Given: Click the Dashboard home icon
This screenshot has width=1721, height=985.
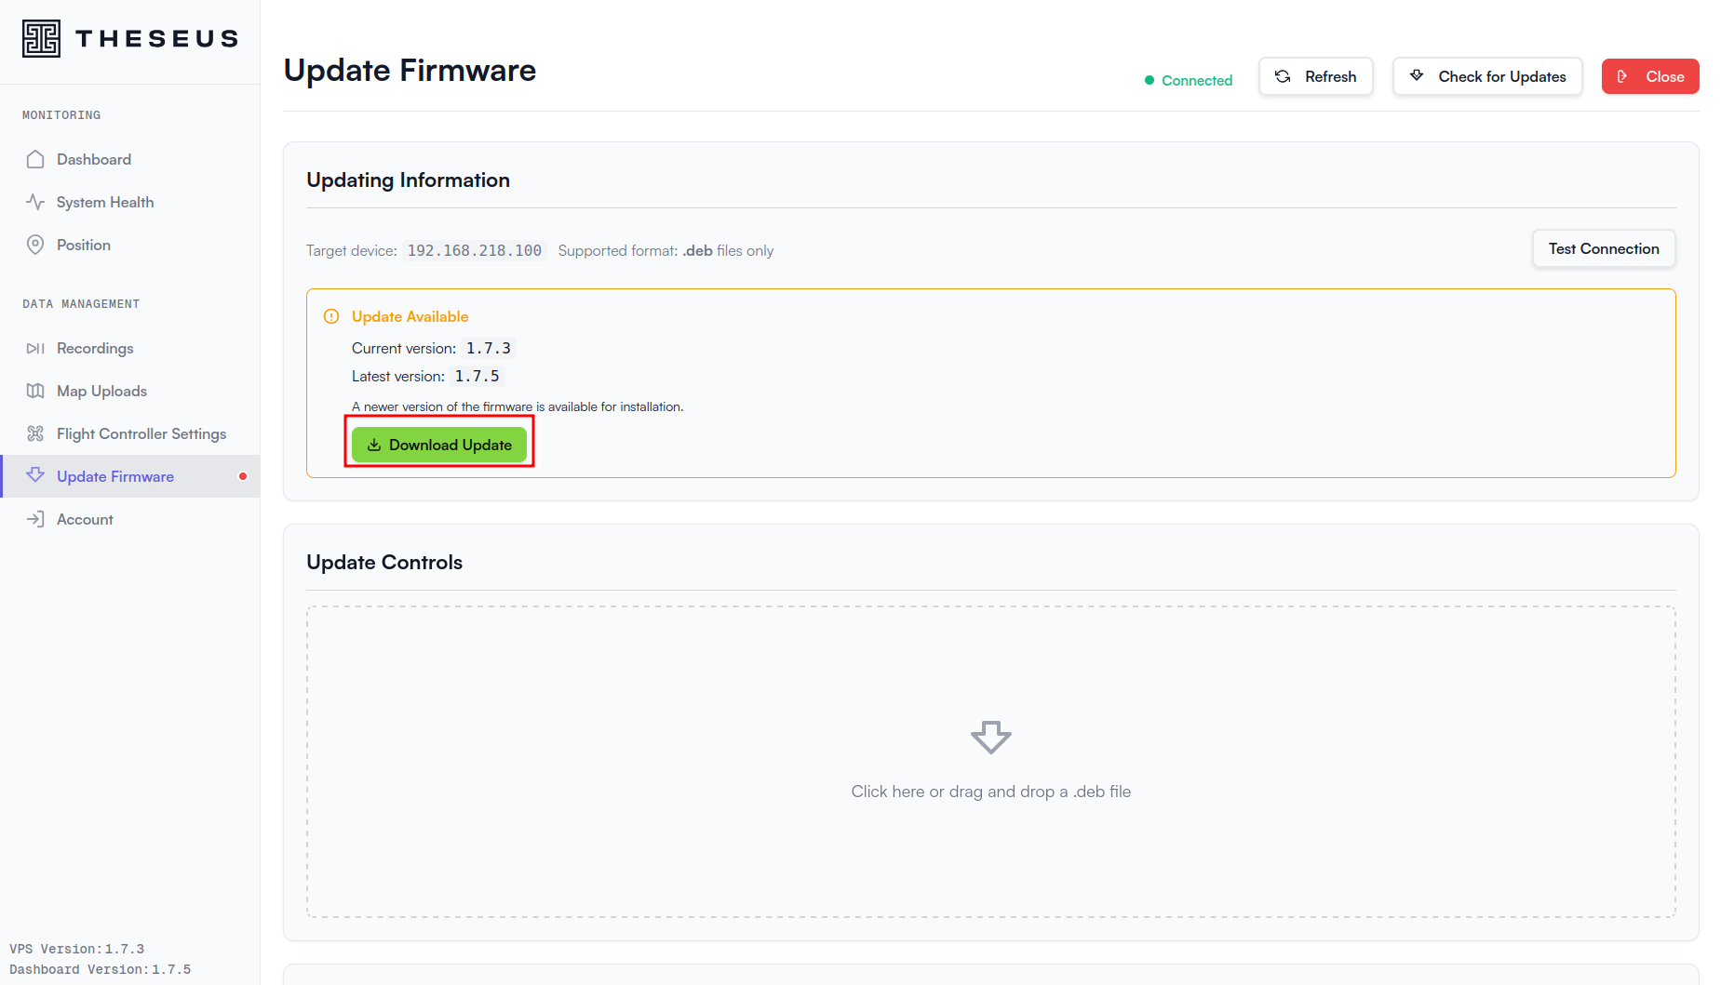Looking at the screenshot, I should pyautogui.click(x=35, y=159).
